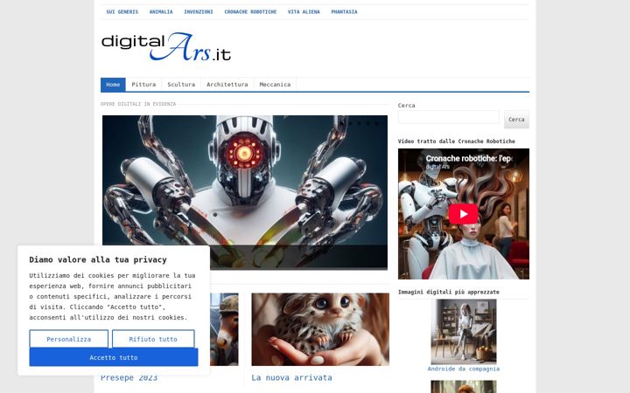Switch to the Architettura tab
630x393 pixels.
tap(227, 85)
